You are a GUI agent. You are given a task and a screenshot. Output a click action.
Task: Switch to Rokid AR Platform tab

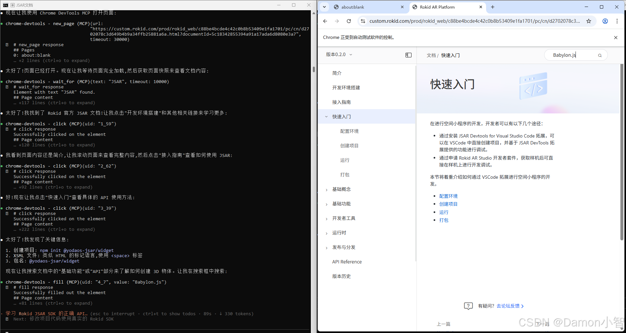tap(447, 7)
